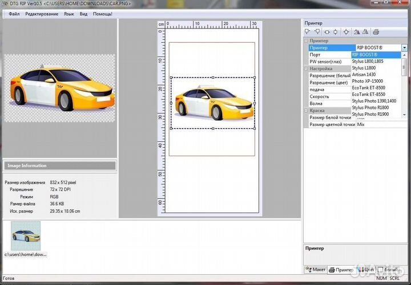Switch to the Цвет tab
411x285 pixels.
366,270
